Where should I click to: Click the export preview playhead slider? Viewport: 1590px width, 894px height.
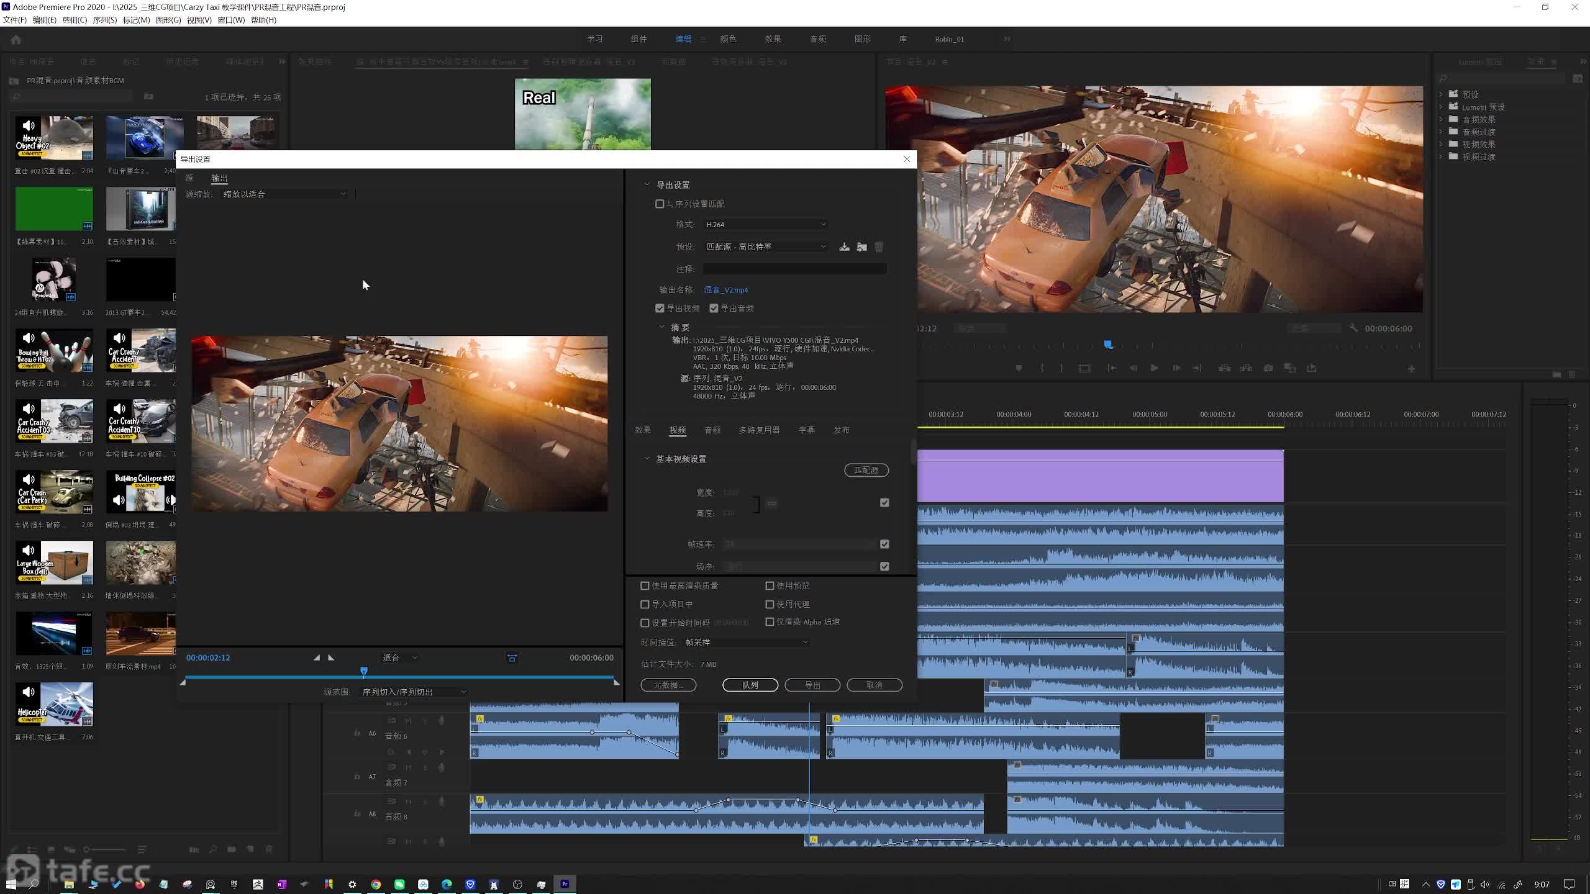tap(364, 671)
